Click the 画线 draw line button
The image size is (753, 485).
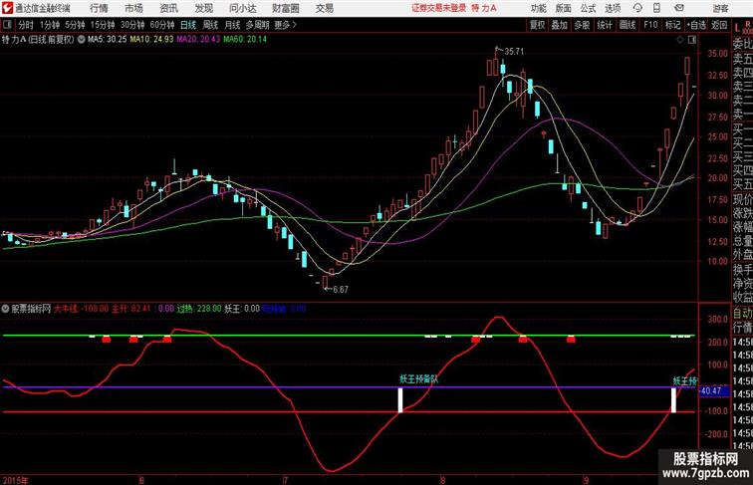tap(627, 25)
